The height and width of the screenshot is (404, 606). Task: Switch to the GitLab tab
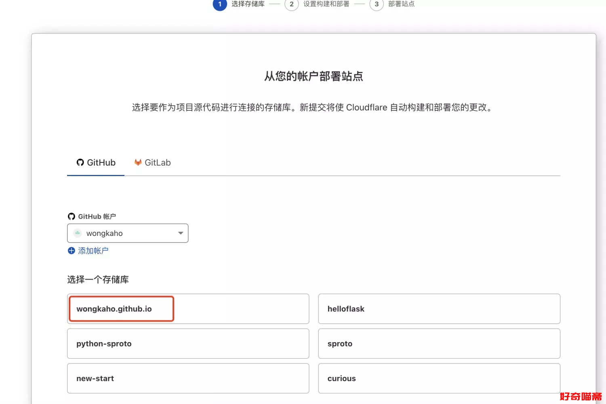pyautogui.click(x=153, y=163)
